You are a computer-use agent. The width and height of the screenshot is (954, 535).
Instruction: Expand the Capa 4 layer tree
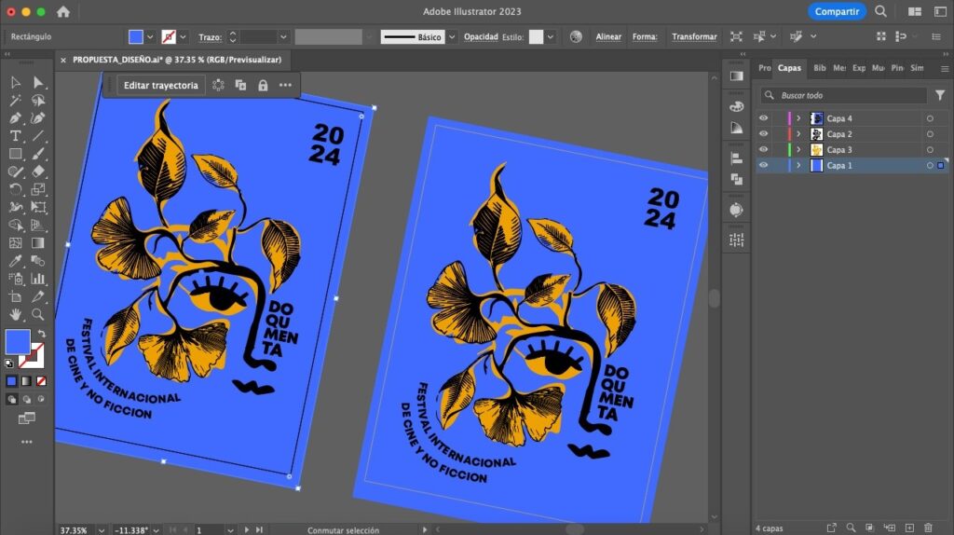tap(798, 118)
